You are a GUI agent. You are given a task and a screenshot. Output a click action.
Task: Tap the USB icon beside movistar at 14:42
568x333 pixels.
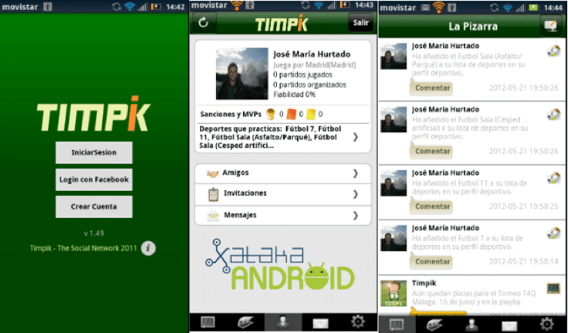point(47,7)
